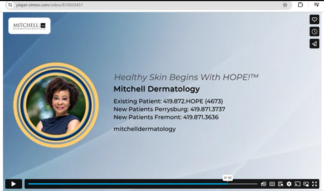Viewport: 324px width, 191px height.
Task: Play the Vimeo video
Action: pos(14,184)
